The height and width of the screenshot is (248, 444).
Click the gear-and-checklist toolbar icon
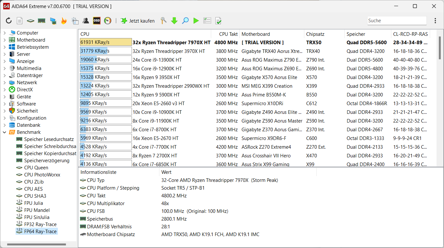[x=75, y=21]
